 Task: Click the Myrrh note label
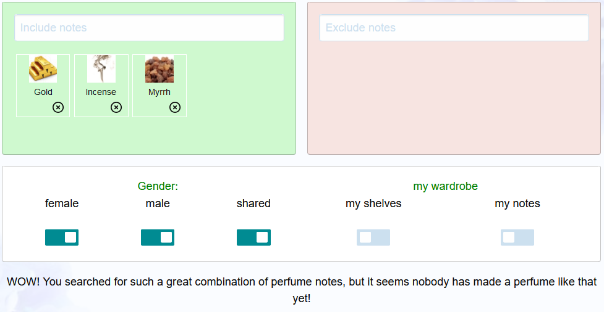pos(160,92)
